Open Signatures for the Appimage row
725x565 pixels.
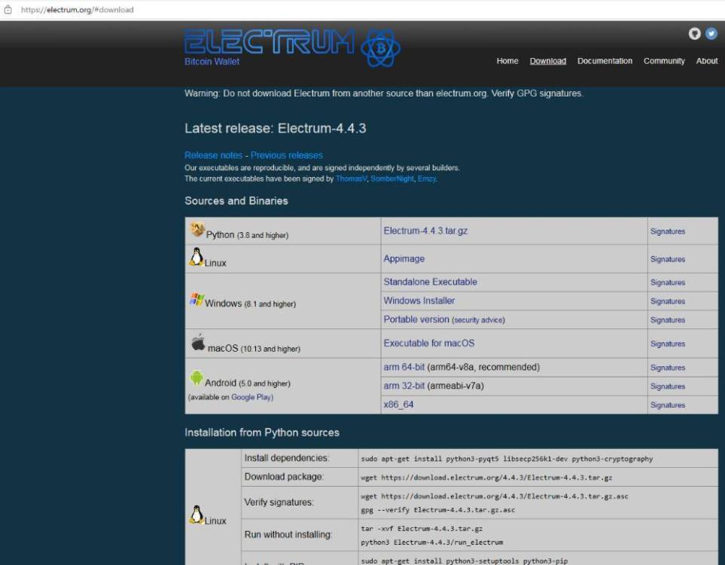667,259
